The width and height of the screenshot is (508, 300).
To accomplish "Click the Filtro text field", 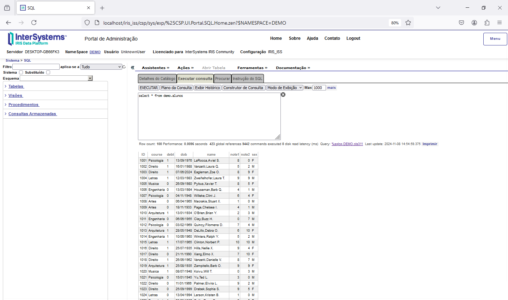I will click(36, 67).
